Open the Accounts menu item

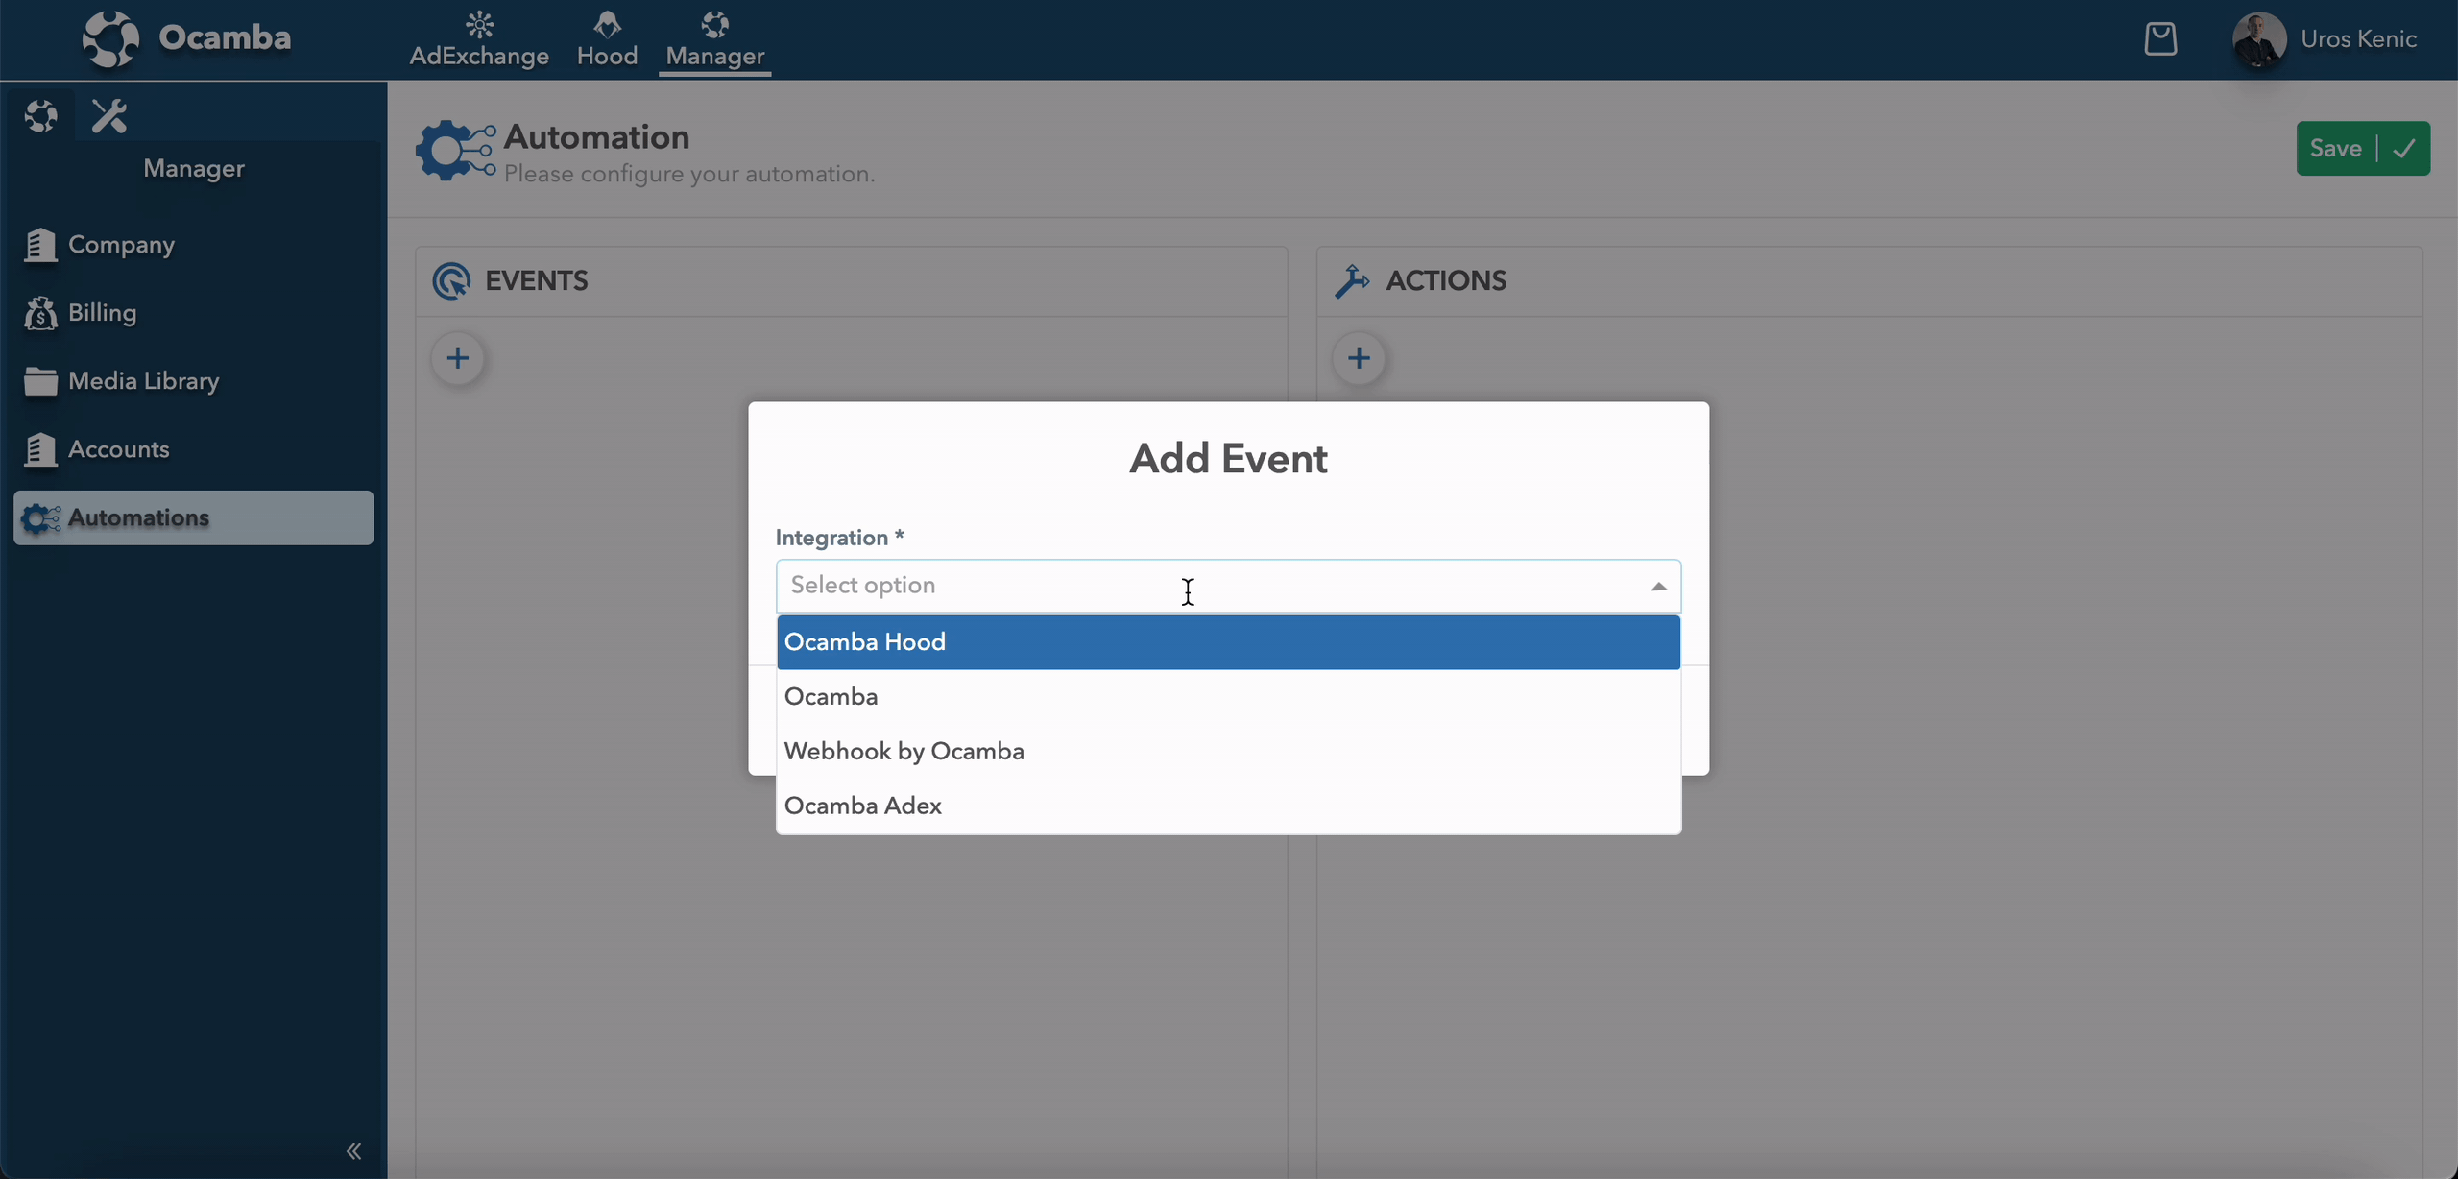point(193,449)
